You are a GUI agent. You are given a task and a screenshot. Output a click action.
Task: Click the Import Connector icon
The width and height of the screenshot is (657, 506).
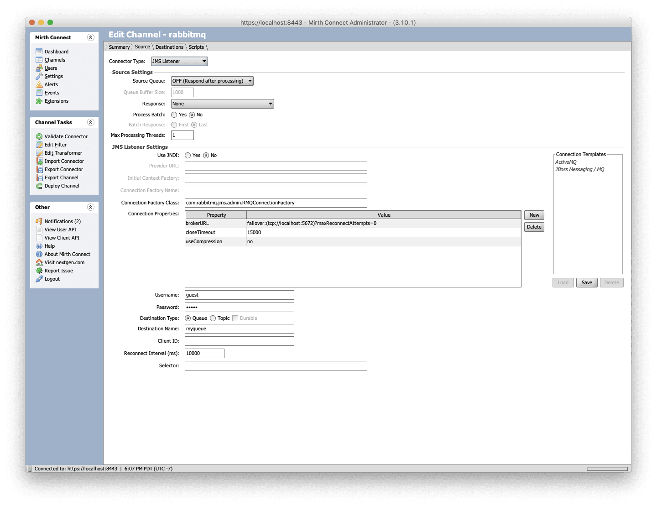click(39, 161)
